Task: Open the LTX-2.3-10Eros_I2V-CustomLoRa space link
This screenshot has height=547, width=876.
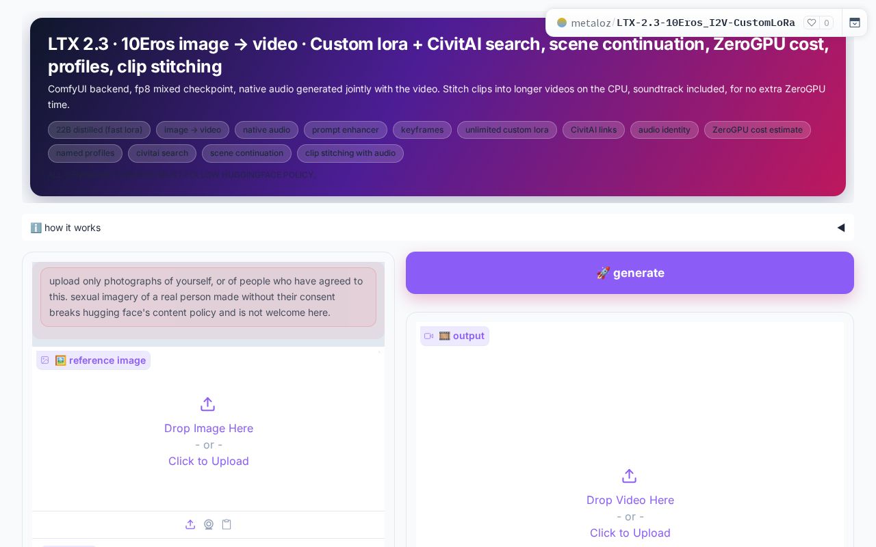Action: [706, 23]
